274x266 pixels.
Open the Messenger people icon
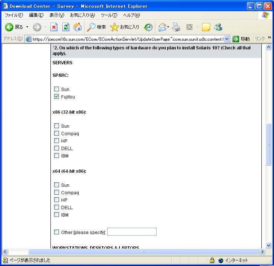pyautogui.click(x=218, y=27)
